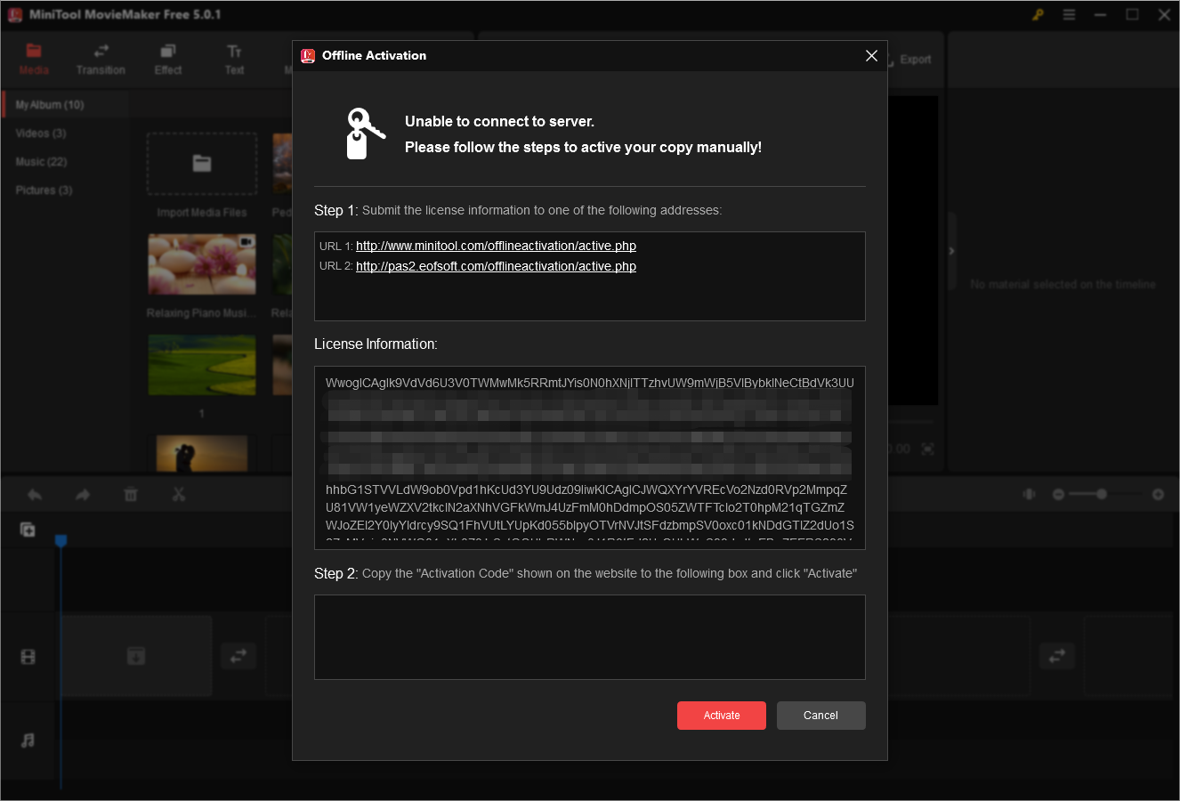Click the blue playhead marker
Image resolution: width=1180 pixels, height=801 pixels.
61,540
